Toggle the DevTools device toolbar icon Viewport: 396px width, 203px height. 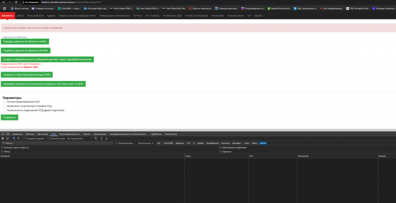coord(8,134)
